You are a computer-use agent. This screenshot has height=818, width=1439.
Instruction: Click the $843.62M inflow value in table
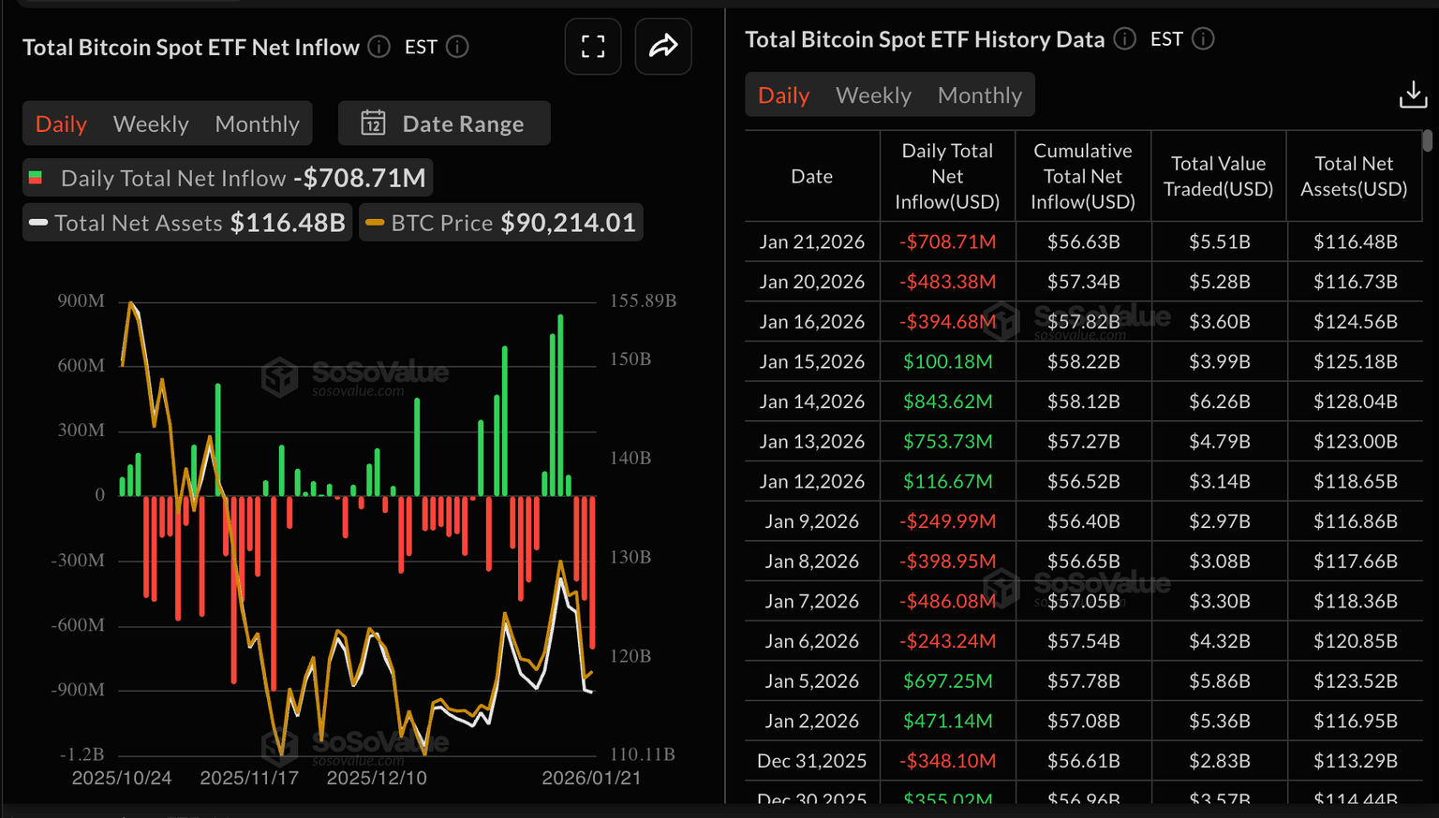tap(947, 402)
